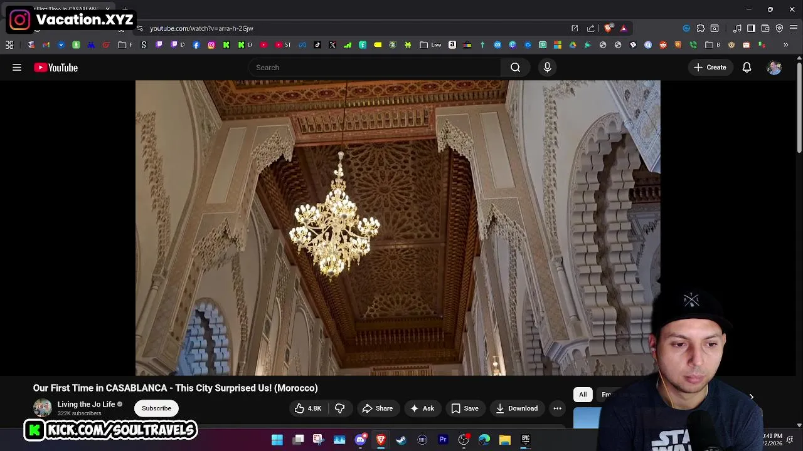The image size is (803, 451).
Task: Open the browser main menu
Action: (794, 28)
